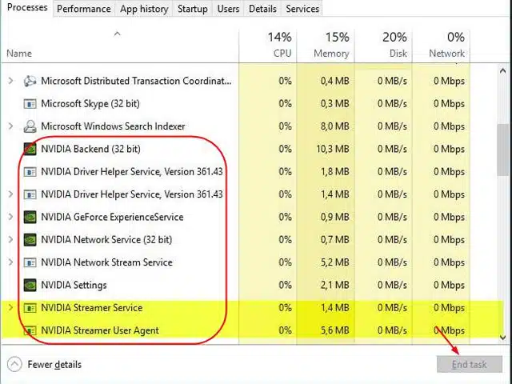
Task: Click the NVIDIA Streamer Service icon
Action: click(30, 308)
